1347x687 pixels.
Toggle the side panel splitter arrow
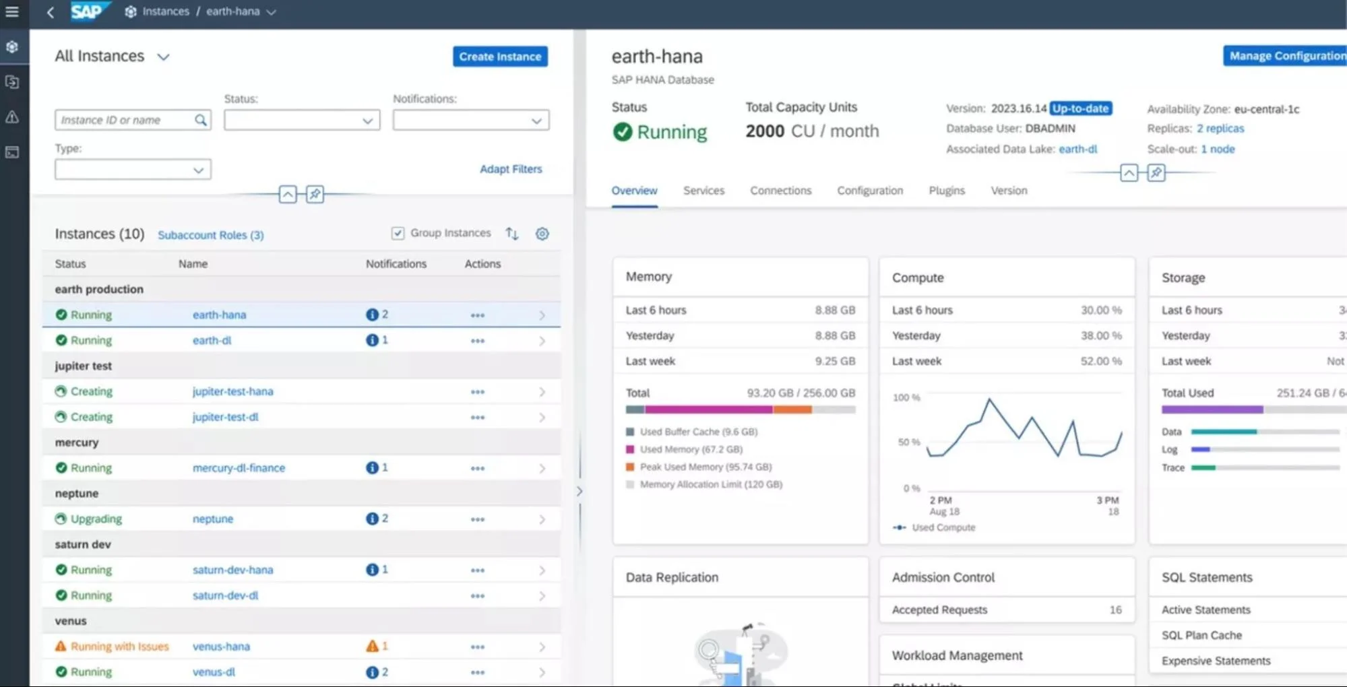tap(579, 492)
